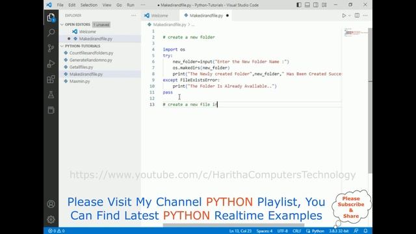This screenshot has width=416, height=234.
Task: Open the File menu
Action: (x=60, y=5)
